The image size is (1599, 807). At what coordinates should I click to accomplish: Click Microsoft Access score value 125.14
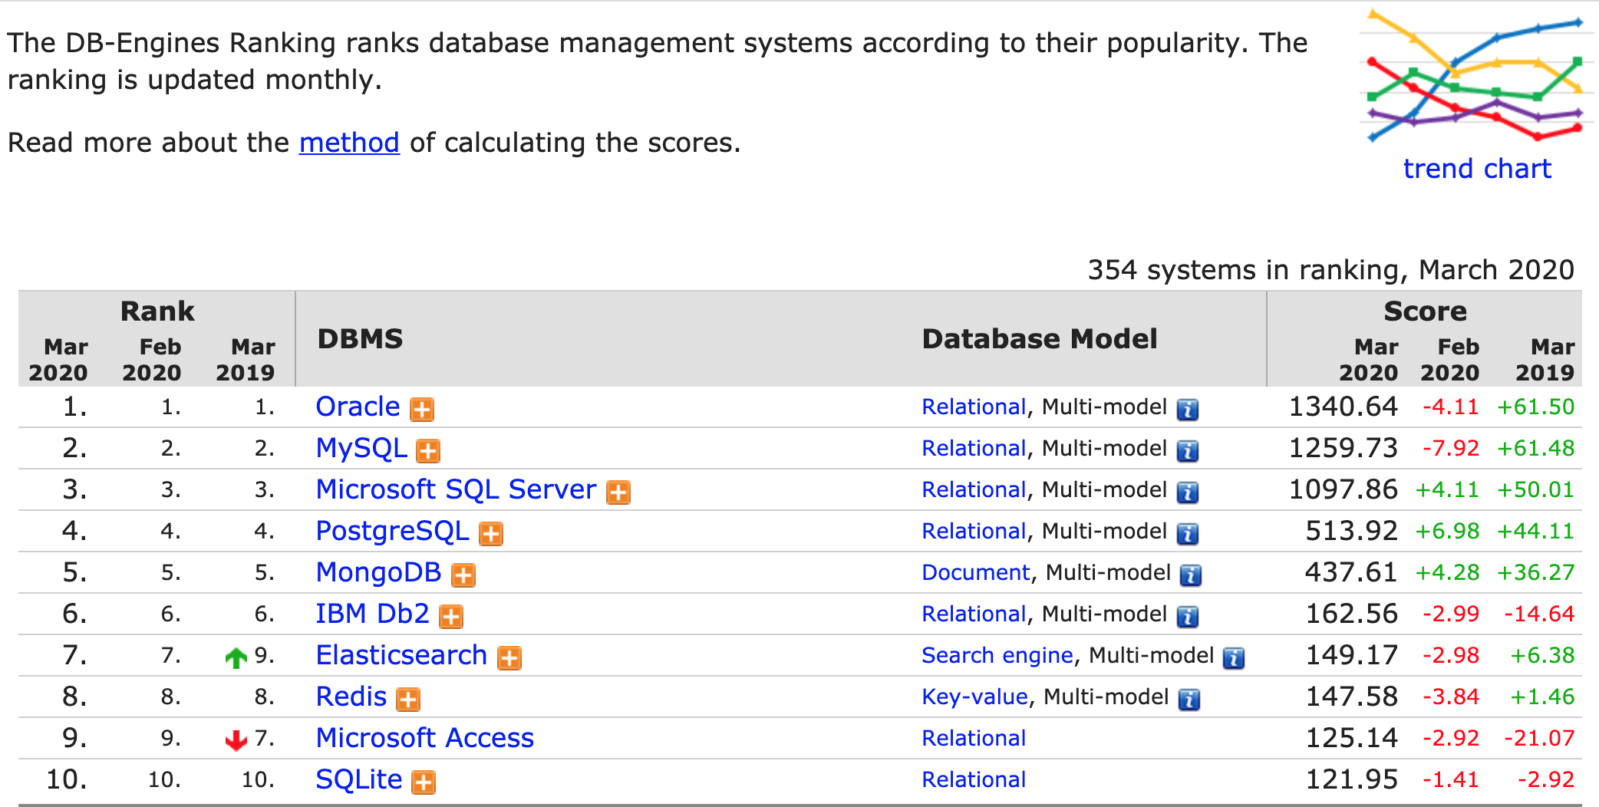1351,738
